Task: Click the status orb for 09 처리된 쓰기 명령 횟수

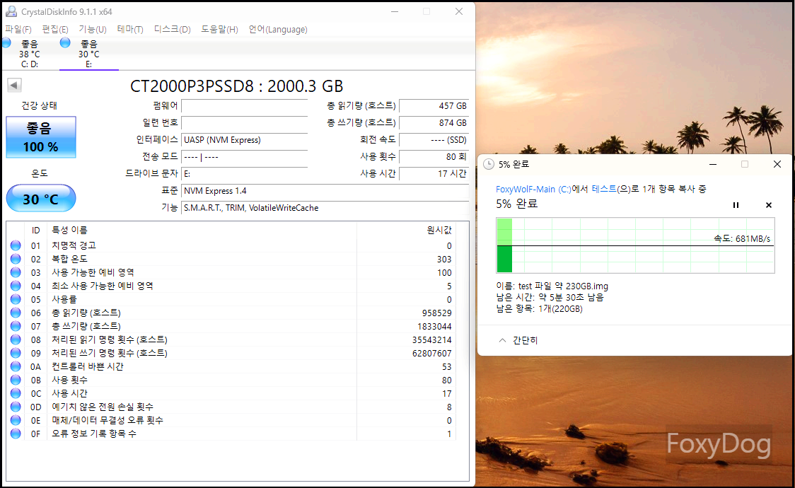Action: click(16, 353)
